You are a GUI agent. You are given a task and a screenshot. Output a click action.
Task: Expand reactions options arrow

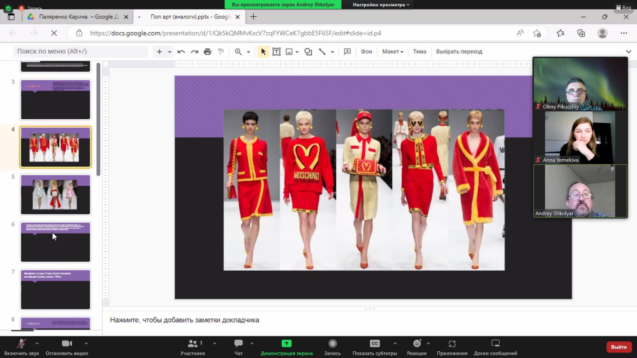(428, 343)
